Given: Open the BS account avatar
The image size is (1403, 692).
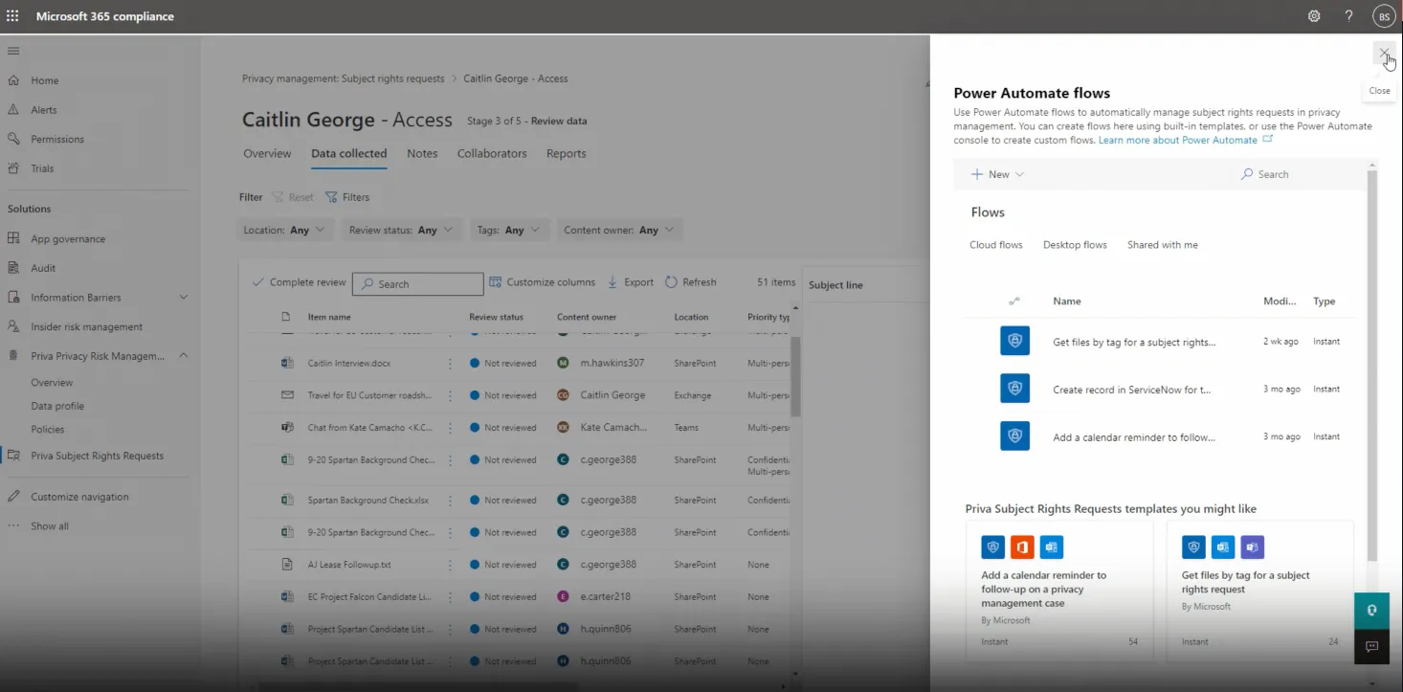Looking at the screenshot, I should (1384, 16).
